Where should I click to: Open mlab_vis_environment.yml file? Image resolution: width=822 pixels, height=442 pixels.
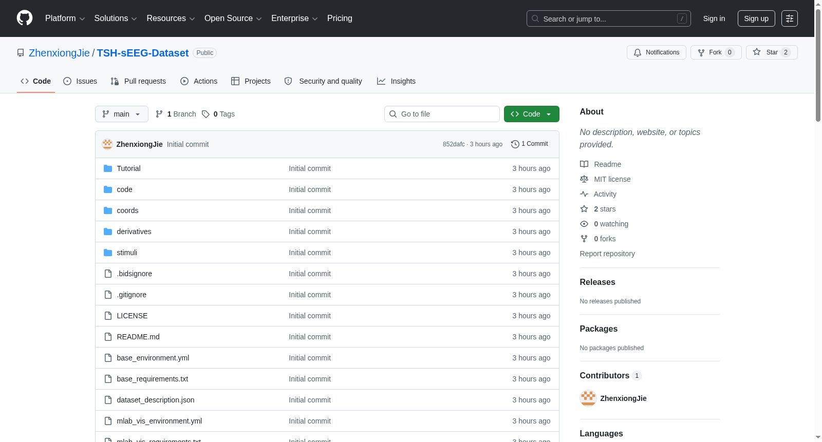(159, 421)
